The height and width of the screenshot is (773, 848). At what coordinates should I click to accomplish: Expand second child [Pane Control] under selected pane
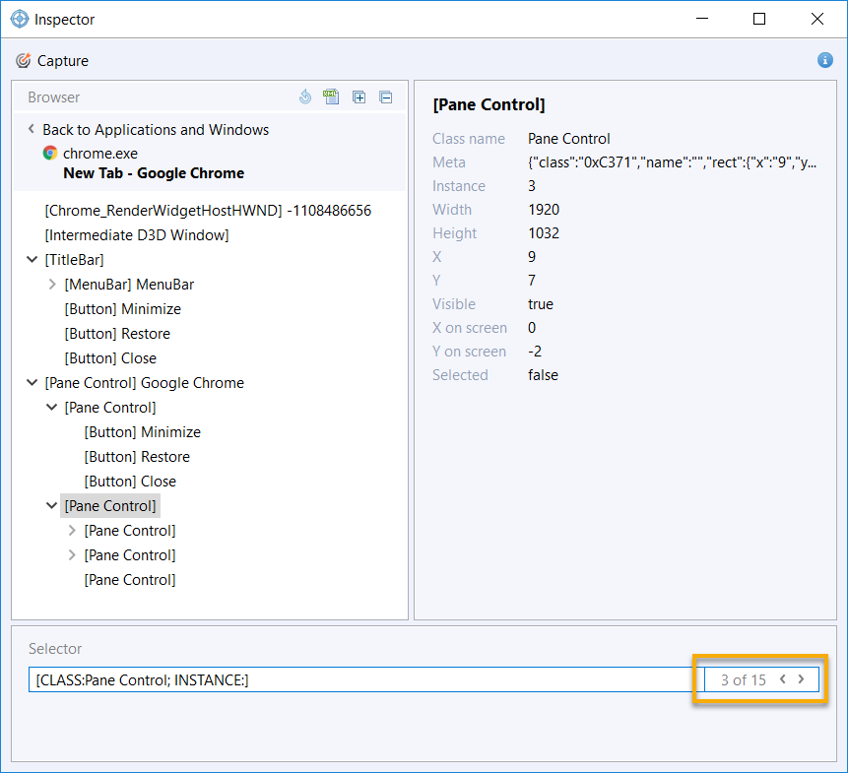coord(72,555)
